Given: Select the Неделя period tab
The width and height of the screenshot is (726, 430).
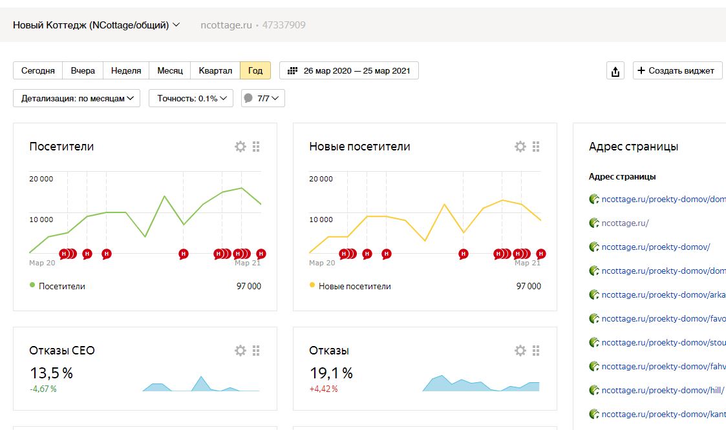Looking at the screenshot, I should click(x=126, y=71).
